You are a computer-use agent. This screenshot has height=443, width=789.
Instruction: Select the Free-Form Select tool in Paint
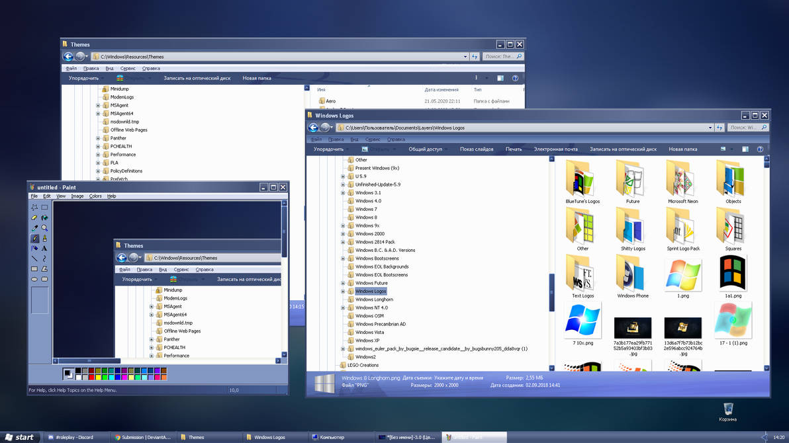[34, 208]
